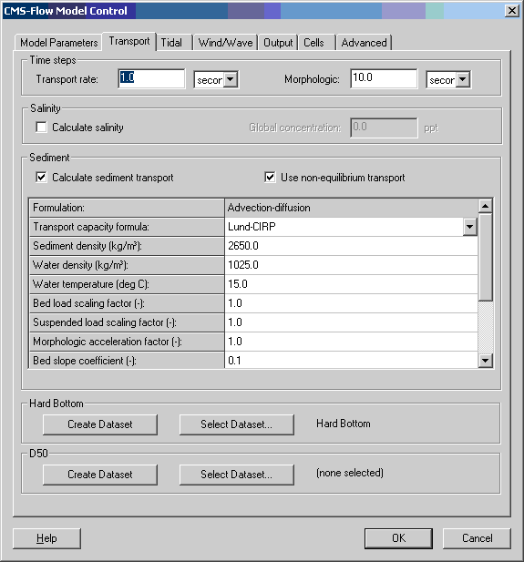Open Help for this dialog
Image resolution: width=524 pixels, height=562 pixels.
pos(46,538)
